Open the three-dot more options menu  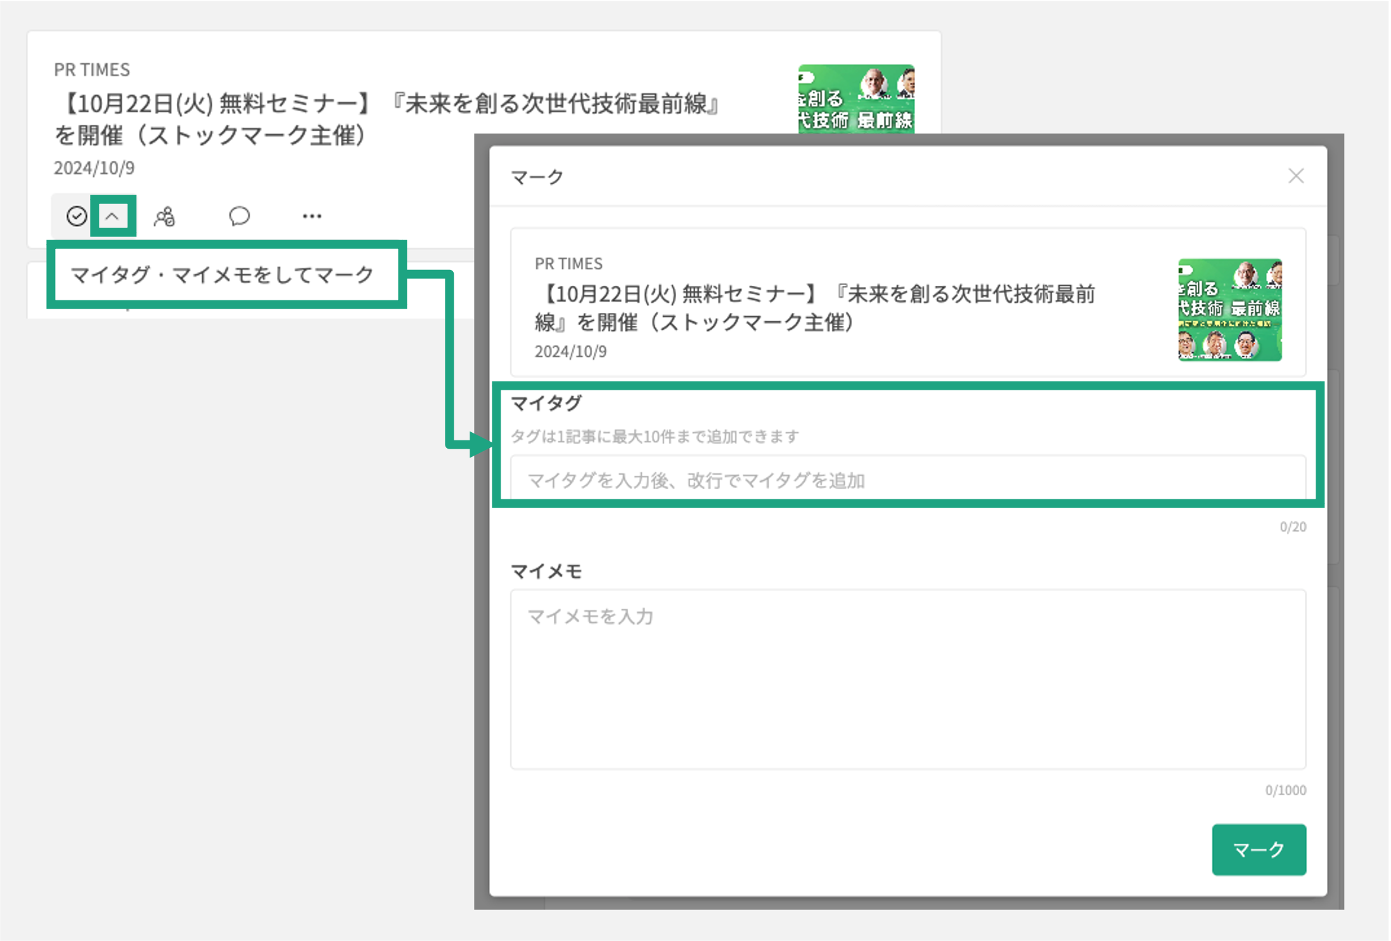(x=312, y=216)
